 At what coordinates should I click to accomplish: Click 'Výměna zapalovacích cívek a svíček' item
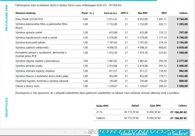pyautogui.click(x=36, y=38)
